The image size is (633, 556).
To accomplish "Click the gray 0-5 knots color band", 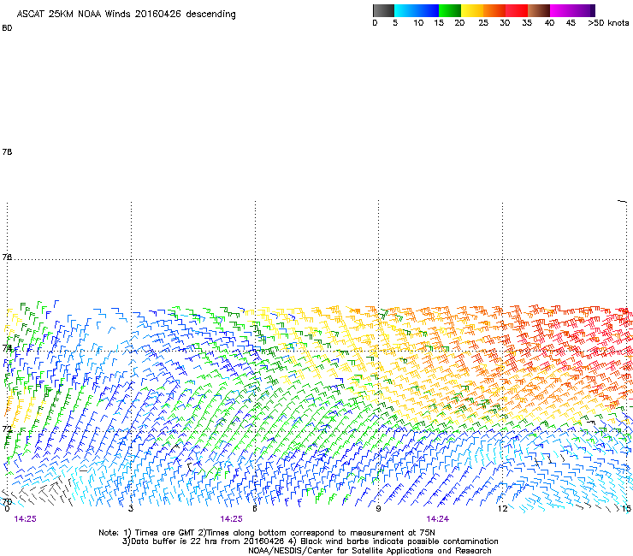I will [x=383, y=10].
